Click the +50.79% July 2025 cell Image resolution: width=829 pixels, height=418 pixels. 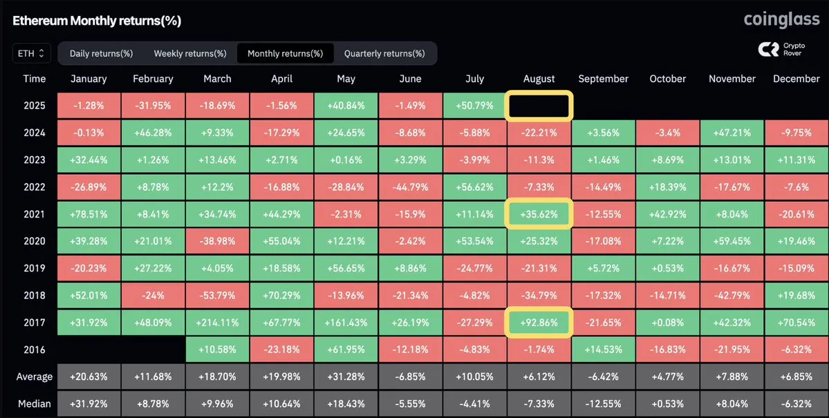475,106
